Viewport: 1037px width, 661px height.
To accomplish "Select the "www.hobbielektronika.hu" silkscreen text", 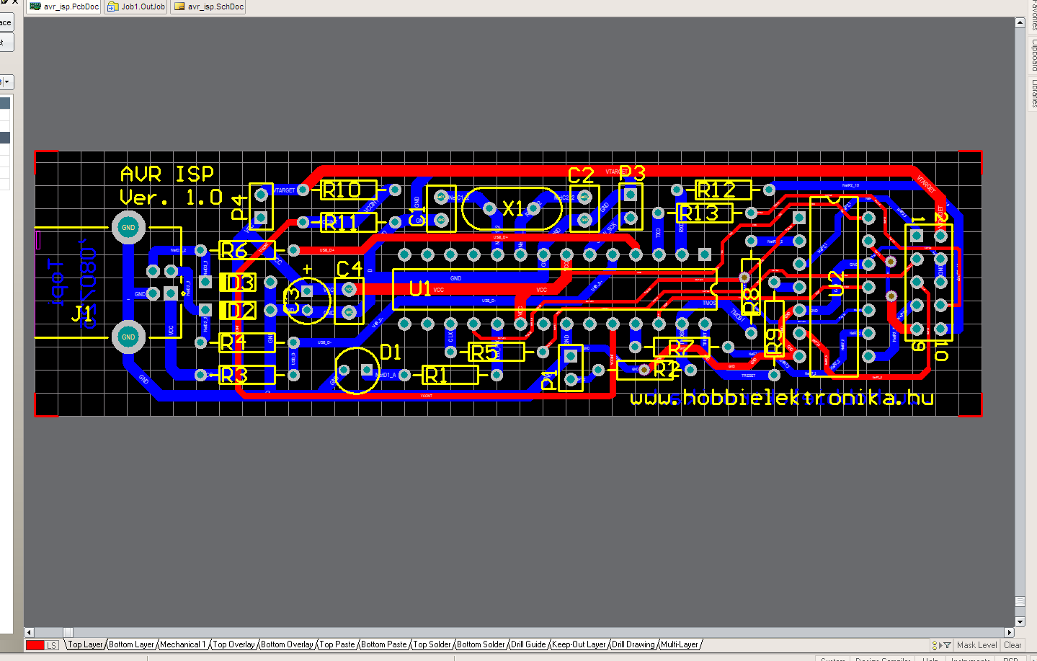I will 782,399.
